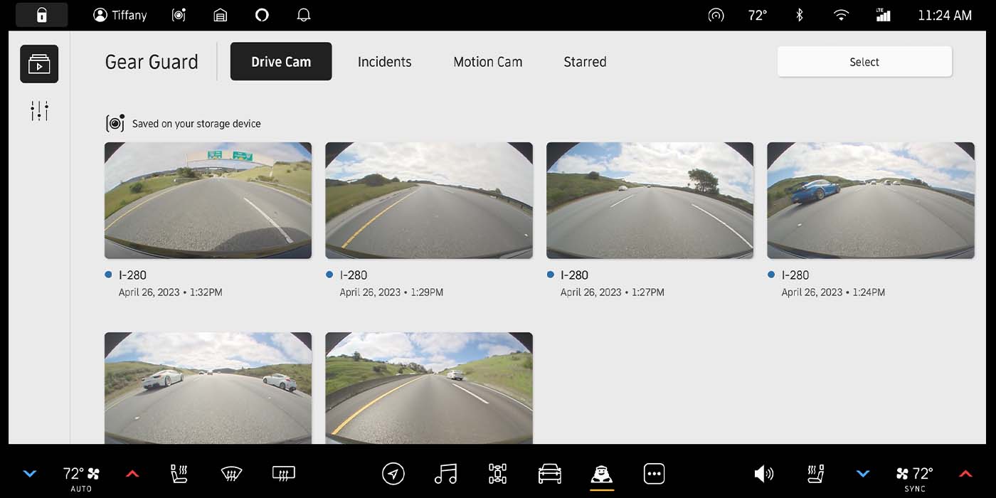Click the Select button
996x498 pixels.
864,62
